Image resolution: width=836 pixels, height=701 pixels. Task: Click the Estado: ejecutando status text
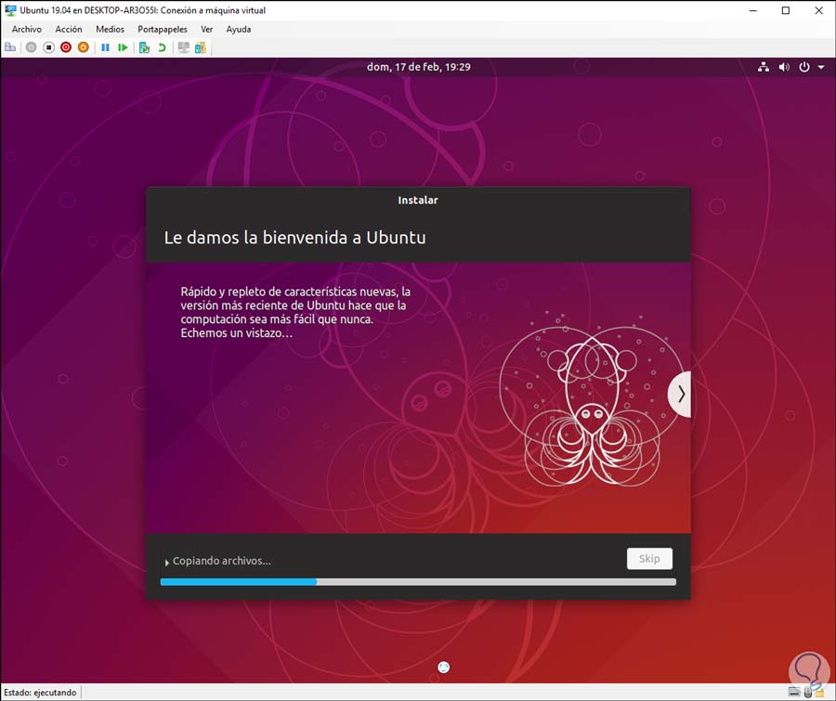pyautogui.click(x=40, y=693)
